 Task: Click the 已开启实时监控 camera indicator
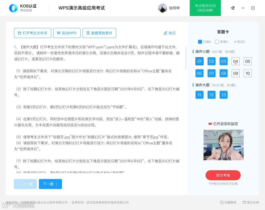point(223,124)
